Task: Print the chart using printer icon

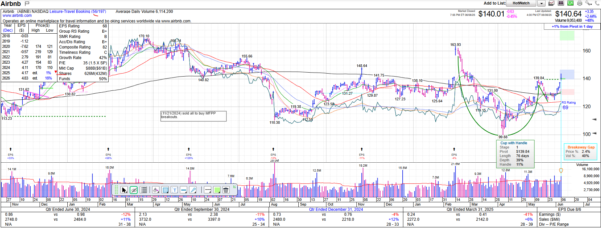Action: pos(580,3)
